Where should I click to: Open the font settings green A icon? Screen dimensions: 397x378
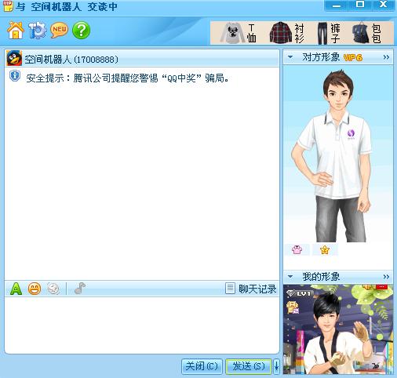(16, 289)
